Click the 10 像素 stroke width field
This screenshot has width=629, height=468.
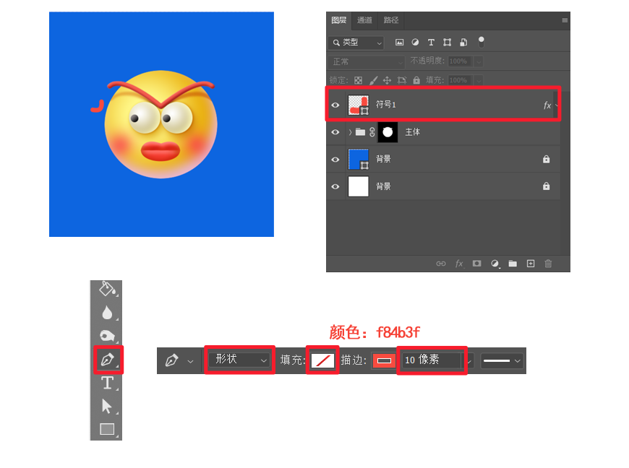click(x=431, y=360)
